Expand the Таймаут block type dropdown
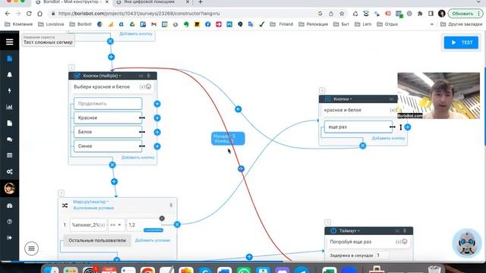486x273 pixels. tap(349, 231)
